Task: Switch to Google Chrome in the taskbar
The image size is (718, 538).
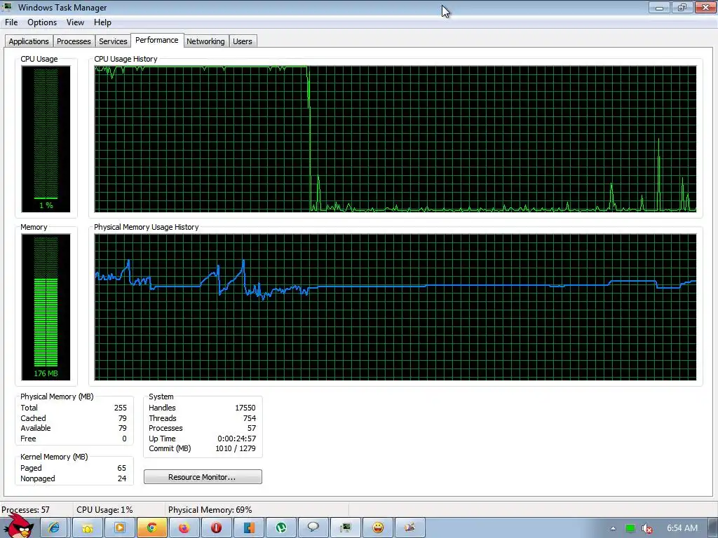Action: click(151, 528)
